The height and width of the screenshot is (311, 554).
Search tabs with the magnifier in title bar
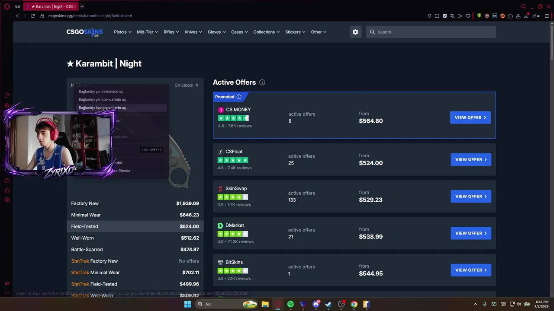tap(523, 6)
